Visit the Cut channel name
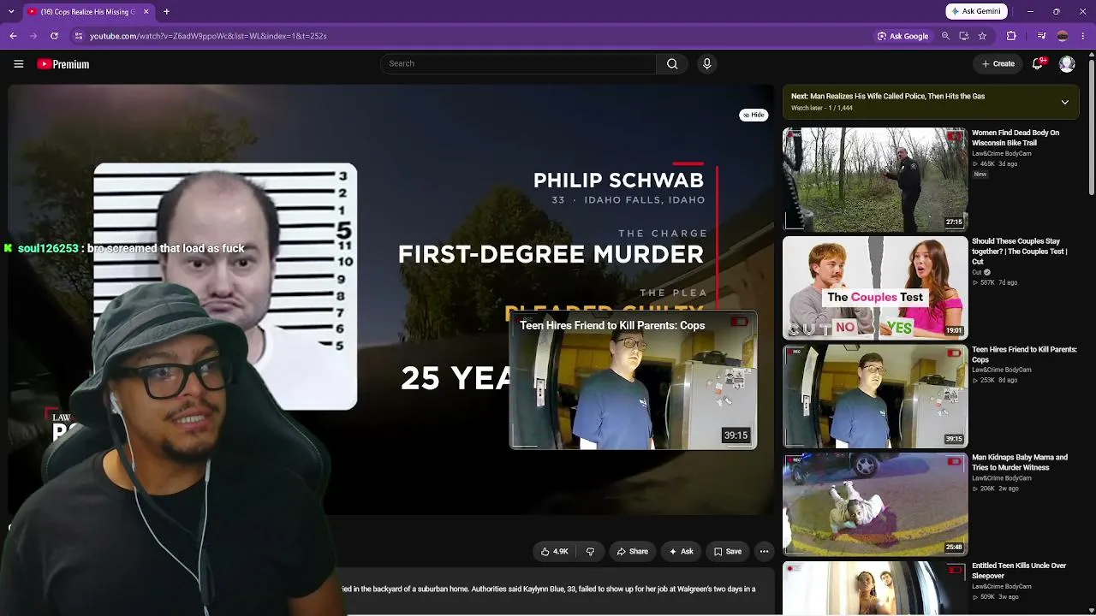1096x616 pixels. pos(977,272)
